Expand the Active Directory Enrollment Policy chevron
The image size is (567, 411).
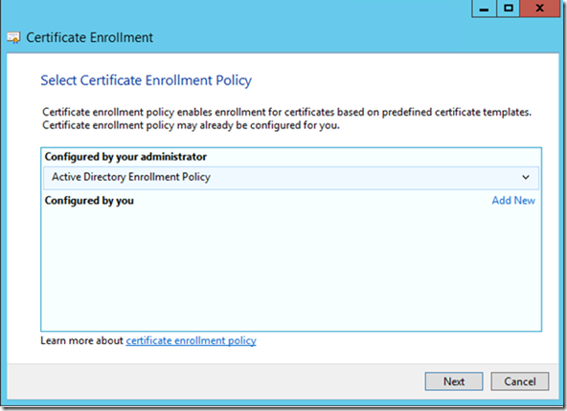[526, 177]
